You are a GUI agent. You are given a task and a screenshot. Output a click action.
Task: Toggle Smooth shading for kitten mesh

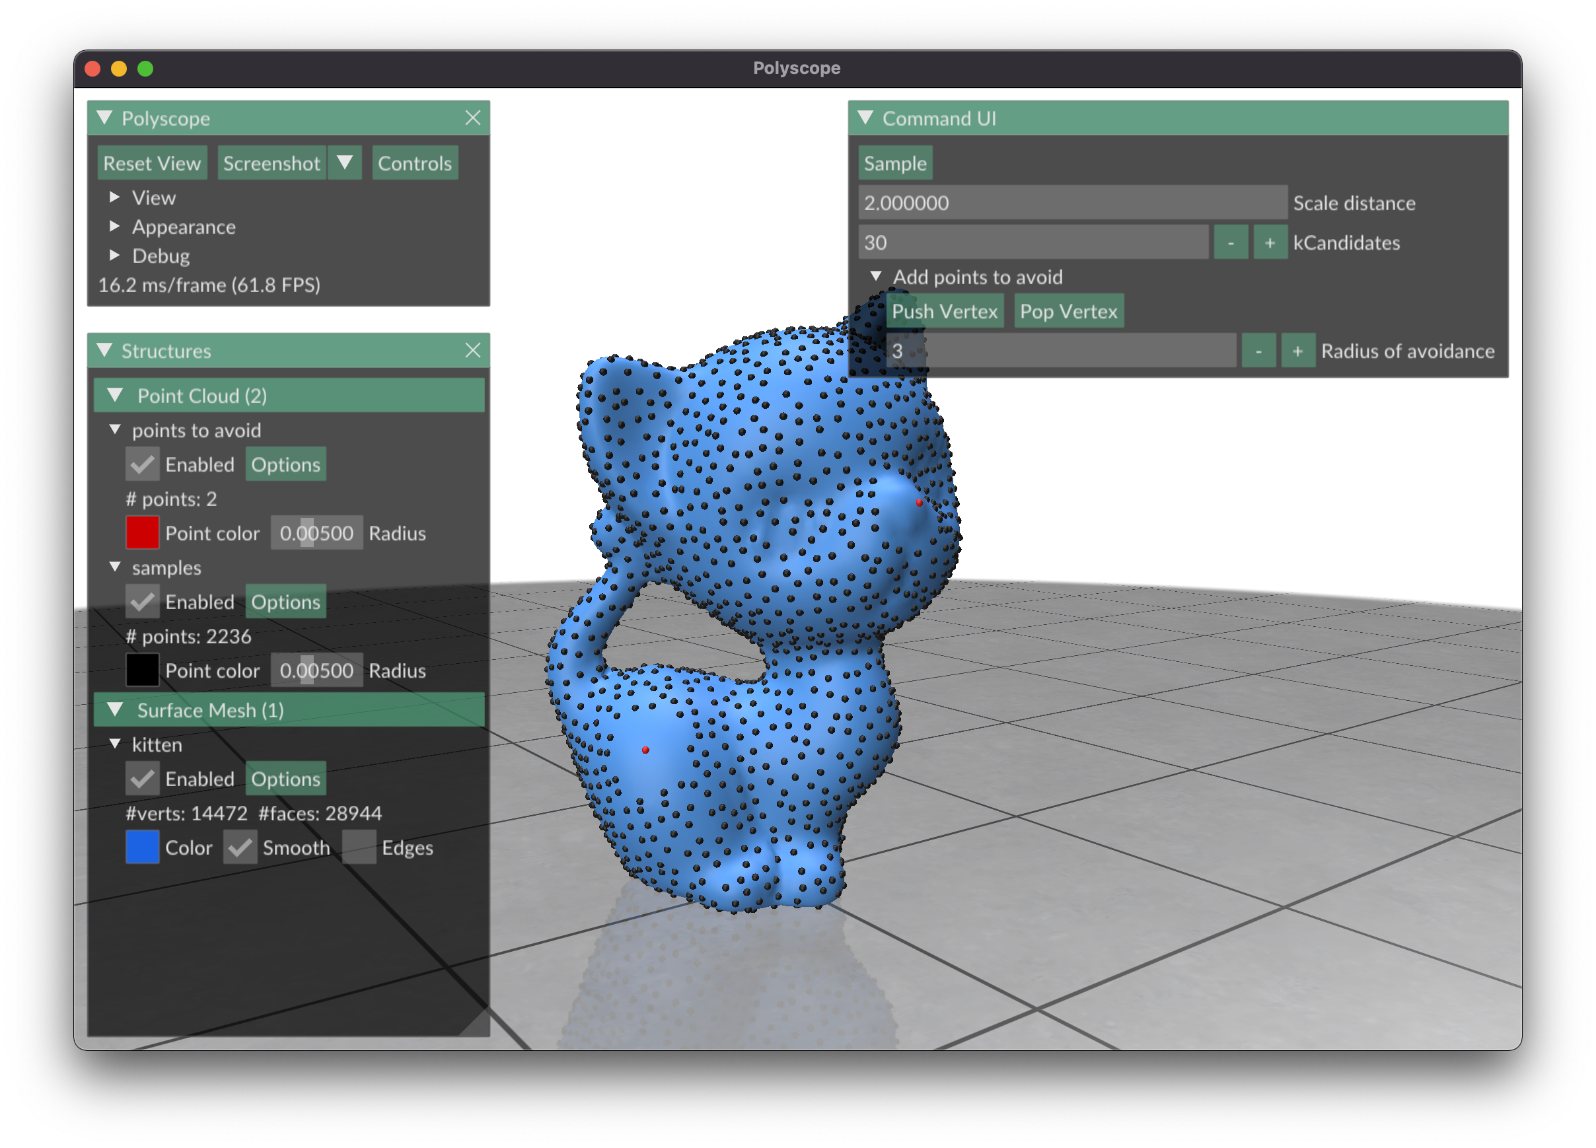[x=240, y=847]
